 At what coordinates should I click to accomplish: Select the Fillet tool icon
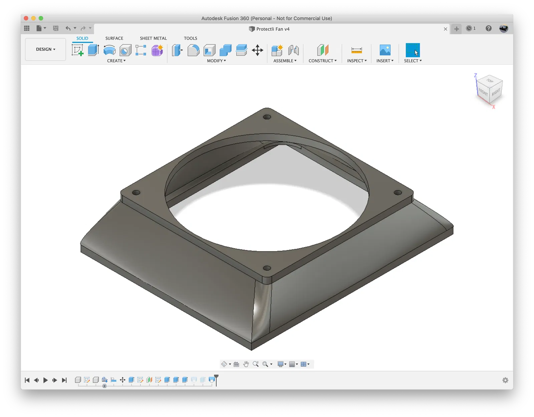point(193,50)
